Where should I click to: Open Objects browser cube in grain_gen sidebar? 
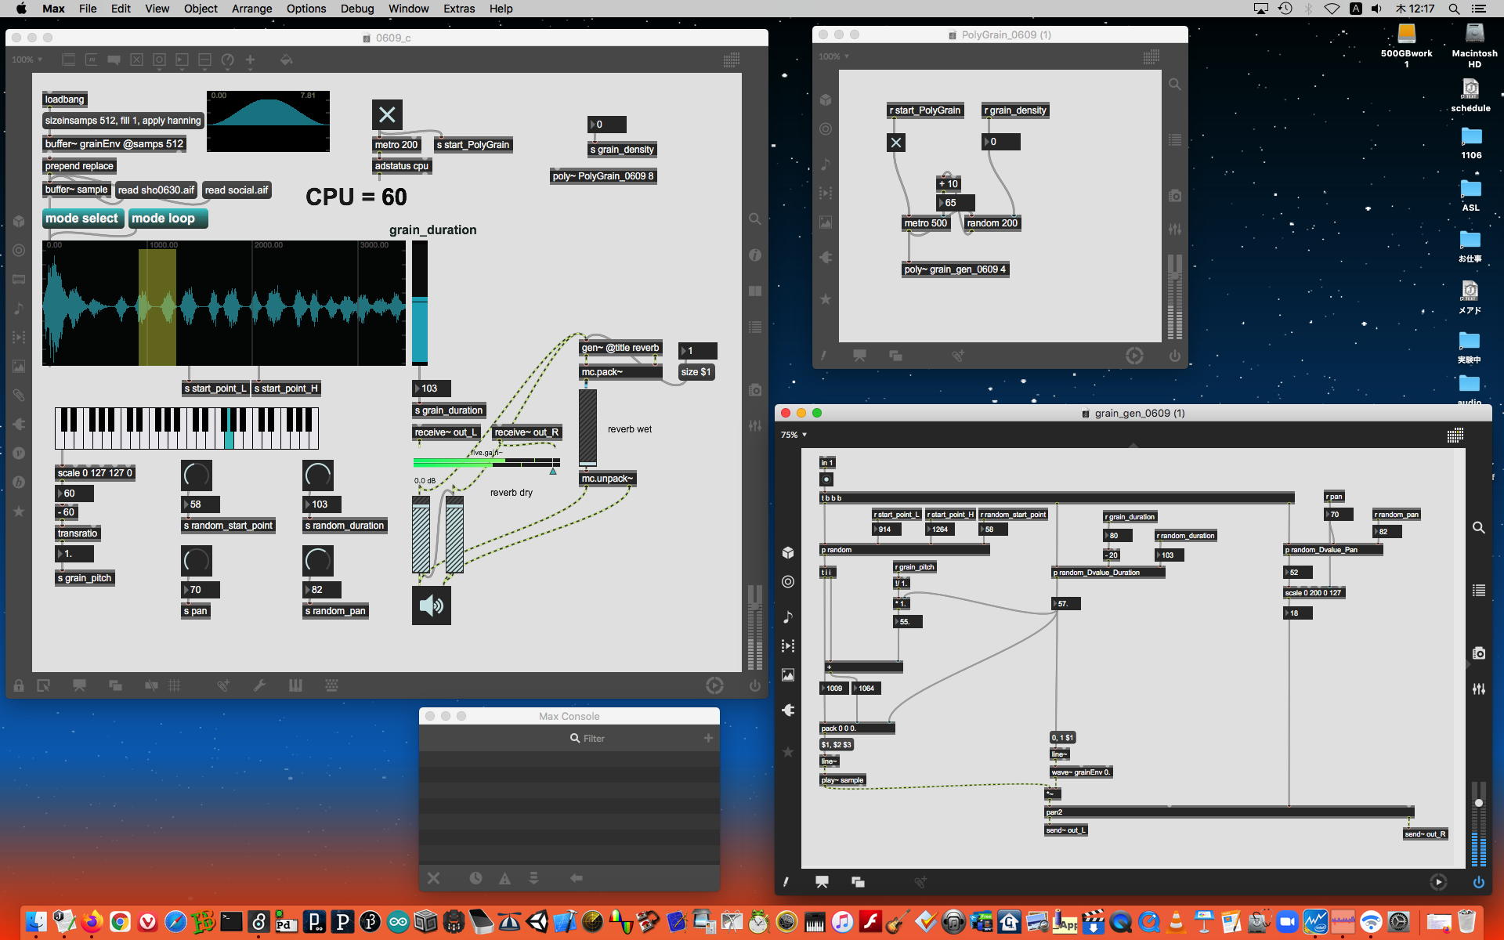click(x=788, y=552)
